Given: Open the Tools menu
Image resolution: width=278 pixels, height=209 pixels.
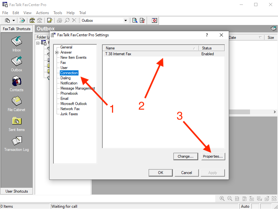Looking at the screenshot, I should 58,13.
